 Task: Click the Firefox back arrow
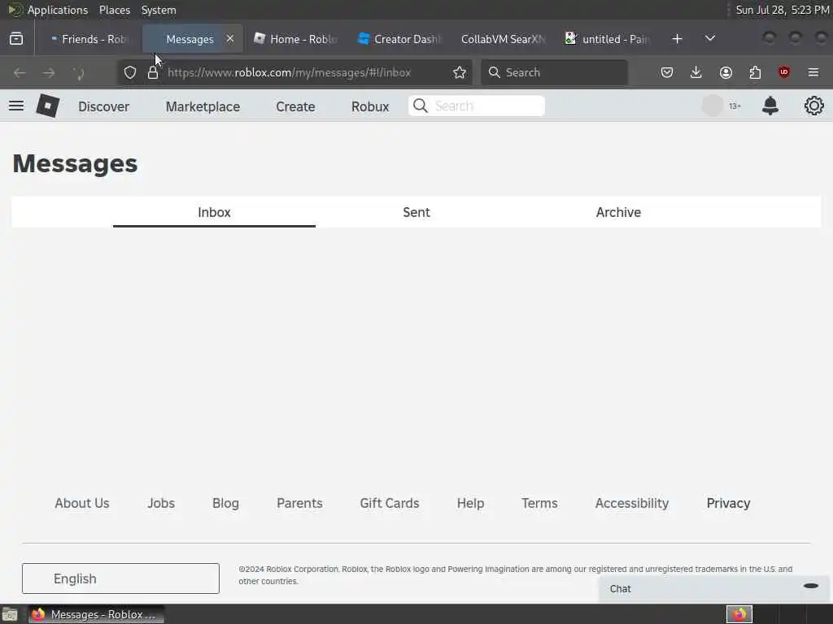pyautogui.click(x=20, y=72)
